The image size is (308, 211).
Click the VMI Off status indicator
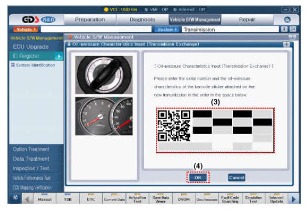pyautogui.click(x=156, y=9)
